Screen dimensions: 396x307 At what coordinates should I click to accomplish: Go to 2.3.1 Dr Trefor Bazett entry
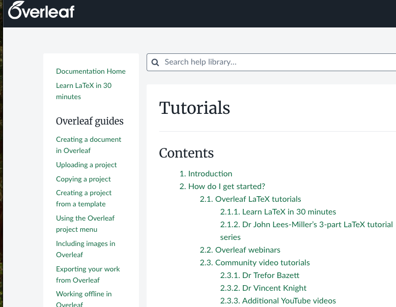point(260,275)
